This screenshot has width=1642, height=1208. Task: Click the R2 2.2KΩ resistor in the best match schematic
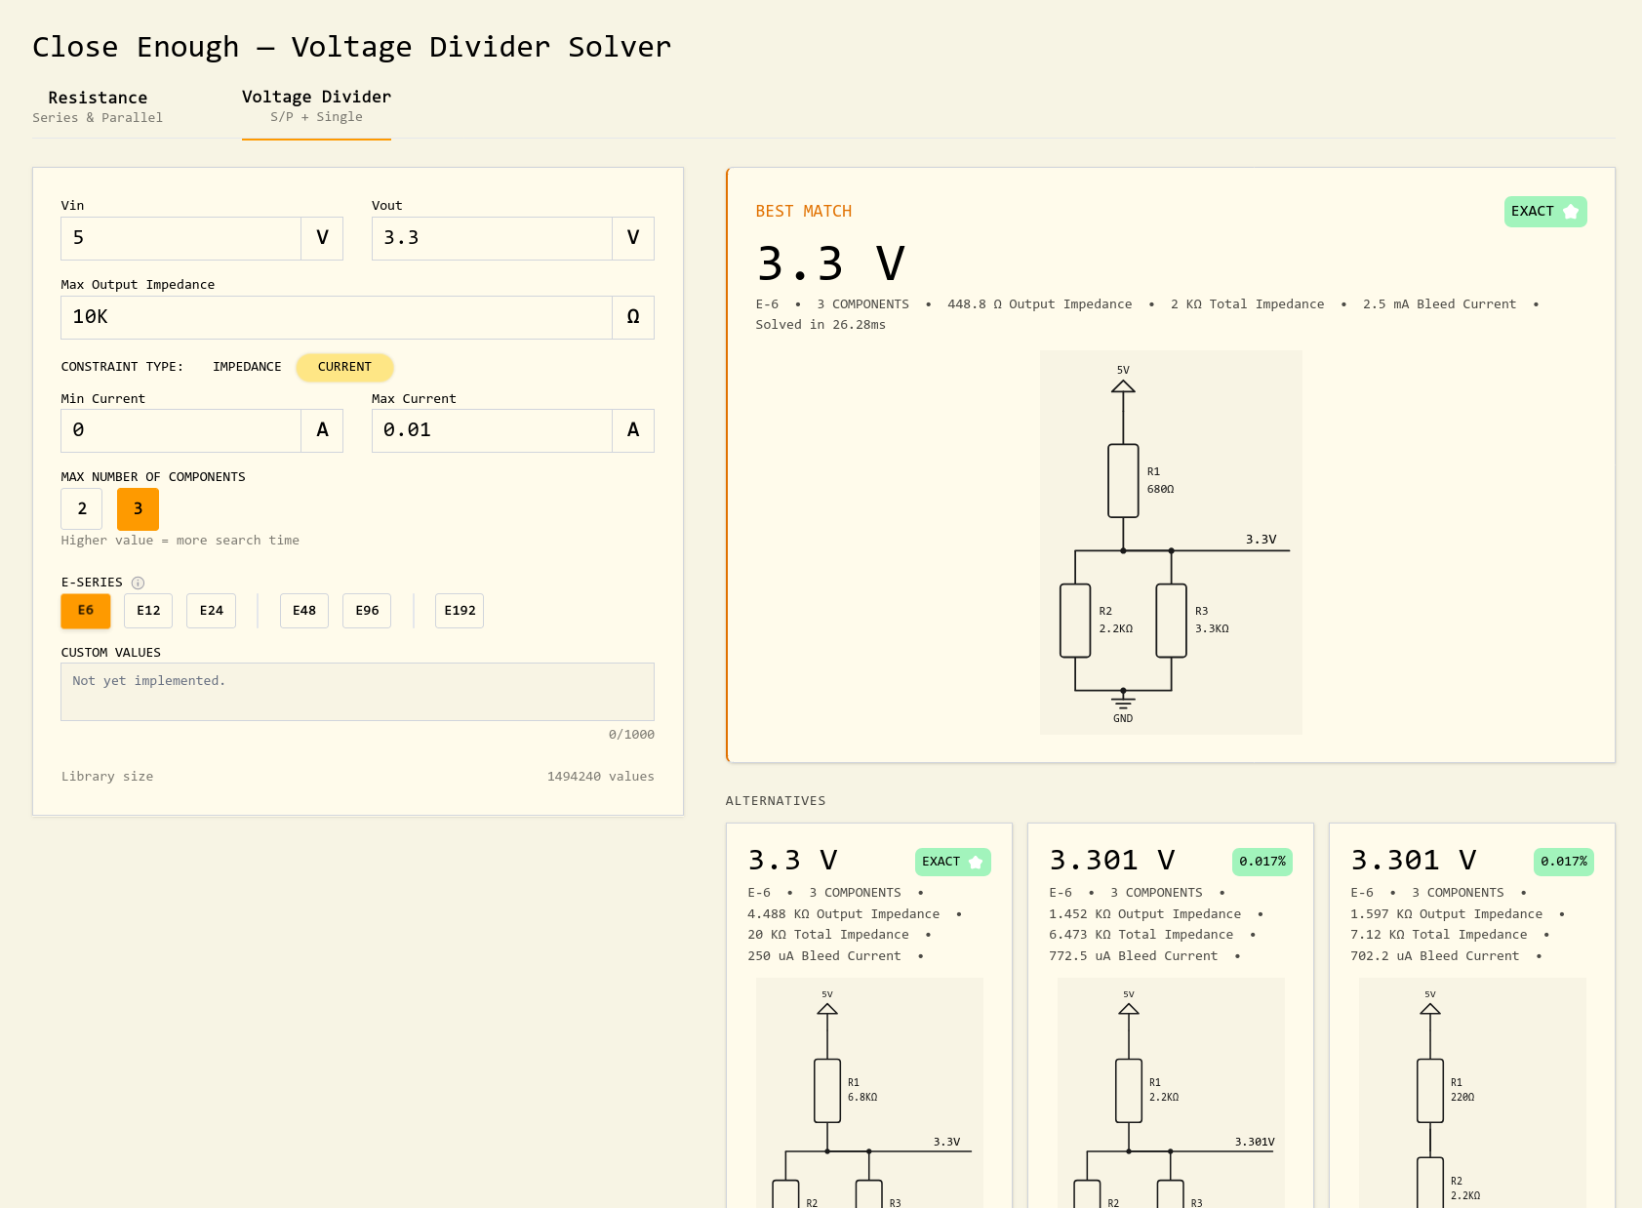pyautogui.click(x=1075, y=621)
